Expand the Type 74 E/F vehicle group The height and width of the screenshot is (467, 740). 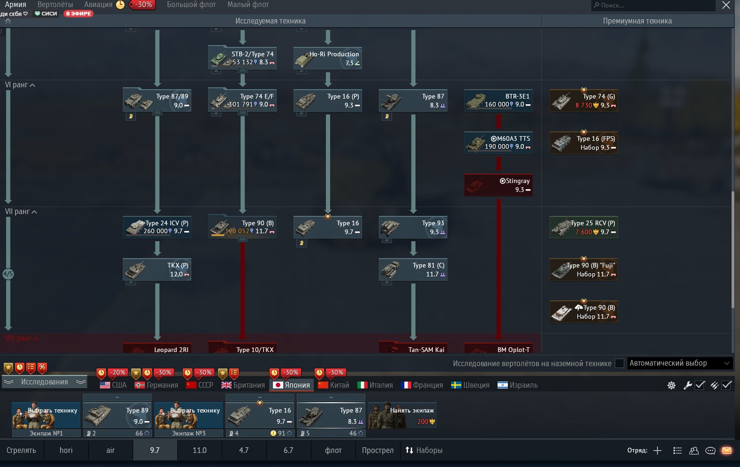tap(242, 113)
